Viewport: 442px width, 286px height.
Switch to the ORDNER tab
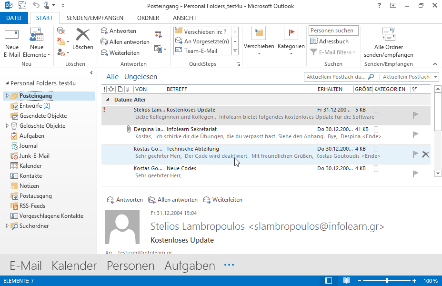pos(148,18)
